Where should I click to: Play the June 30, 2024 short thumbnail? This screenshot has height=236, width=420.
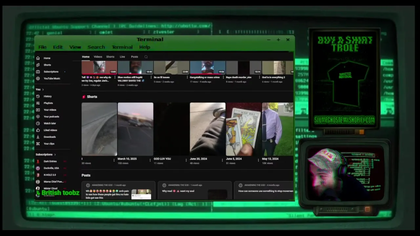click(x=208, y=129)
